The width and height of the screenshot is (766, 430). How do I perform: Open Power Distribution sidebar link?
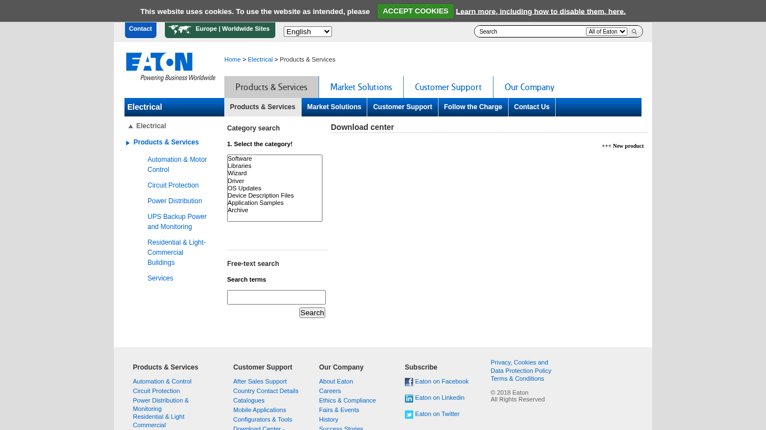tap(174, 201)
